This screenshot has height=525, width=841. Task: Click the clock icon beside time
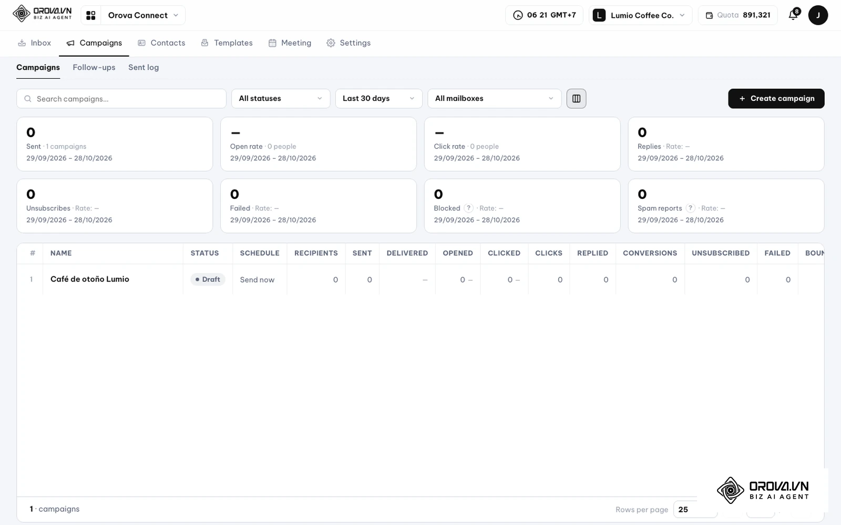tap(518, 15)
